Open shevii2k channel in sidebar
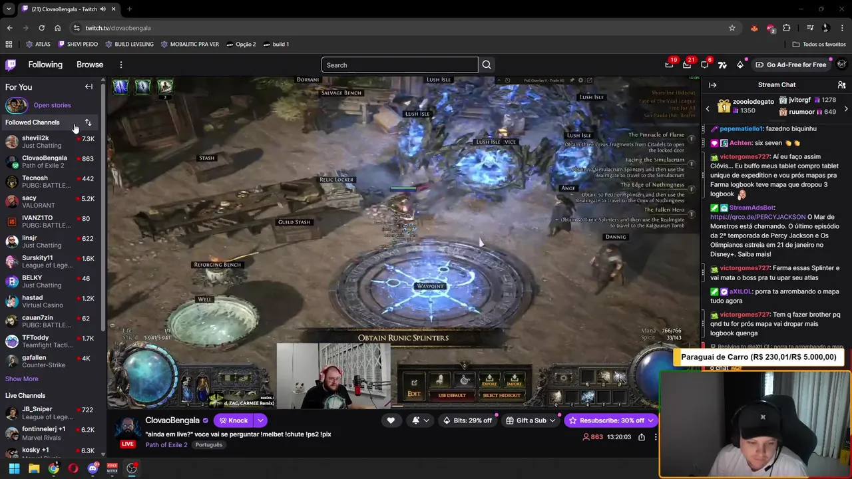 coord(50,142)
